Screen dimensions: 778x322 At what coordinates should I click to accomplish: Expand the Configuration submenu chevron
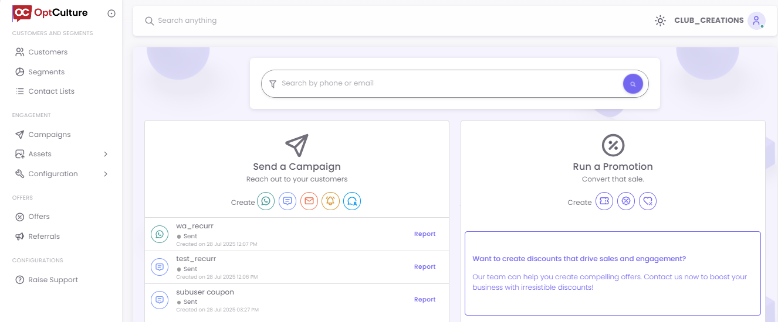[106, 174]
